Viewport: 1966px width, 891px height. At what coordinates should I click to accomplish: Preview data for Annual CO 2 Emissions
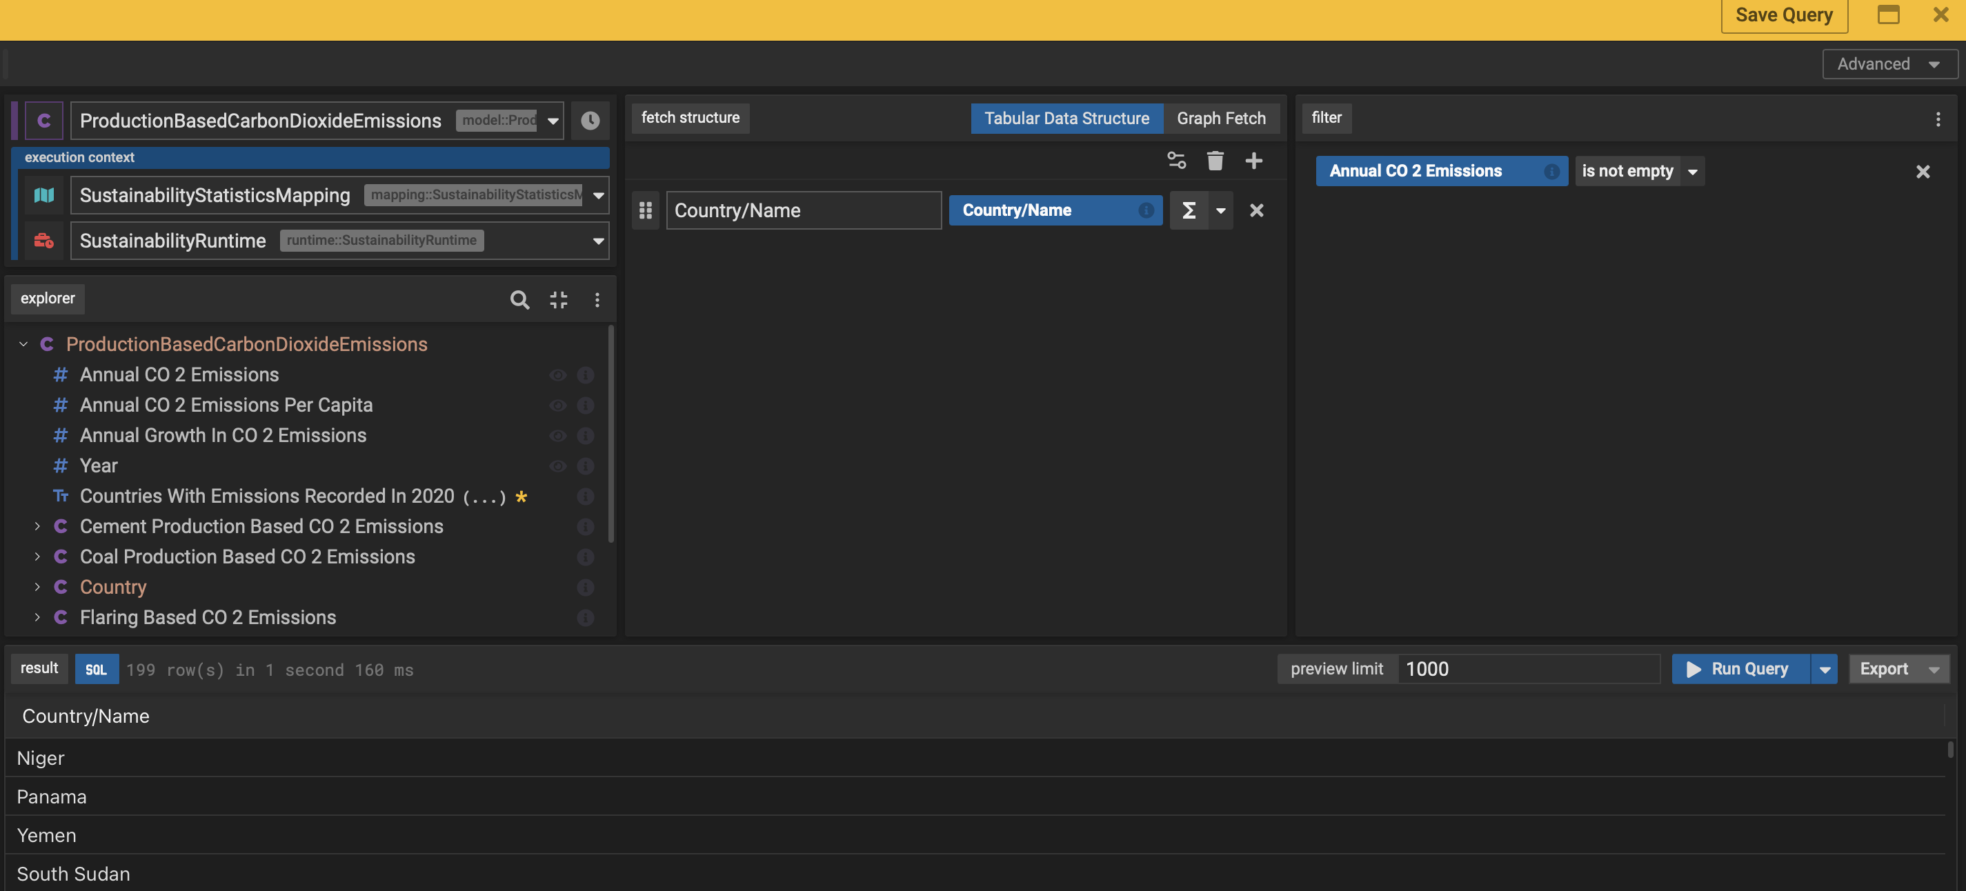pos(558,375)
